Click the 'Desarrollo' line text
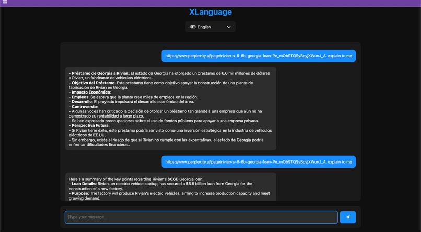This screenshot has width=421, height=232. tap(131, 102)
